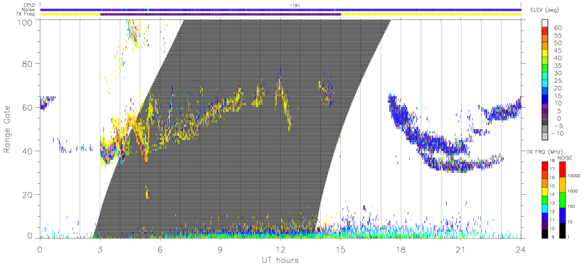Screen dimensions: 586x270
Task: Click ELEV legend value '-10'
Action: tap(557, 134)
